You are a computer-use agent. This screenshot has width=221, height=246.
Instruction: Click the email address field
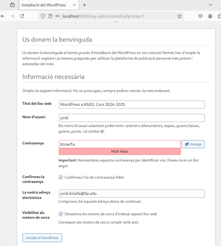pos(132,193)
